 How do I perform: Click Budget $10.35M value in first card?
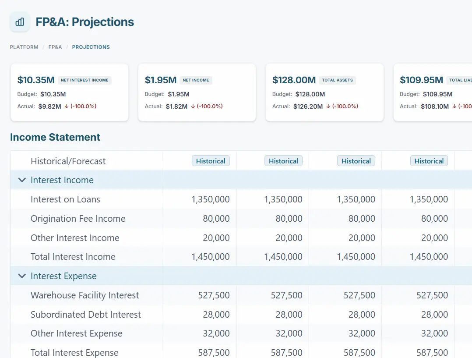pos(53,94)
